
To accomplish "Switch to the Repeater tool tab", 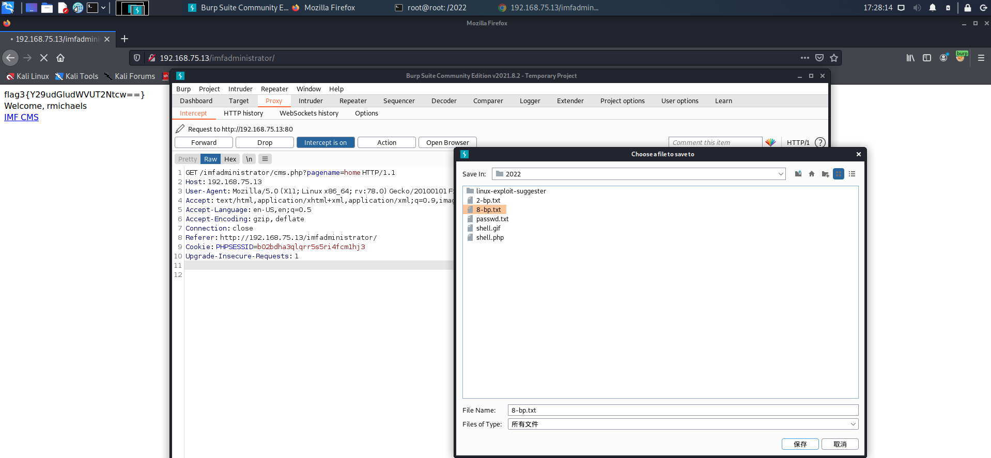I will pos(353,101).
